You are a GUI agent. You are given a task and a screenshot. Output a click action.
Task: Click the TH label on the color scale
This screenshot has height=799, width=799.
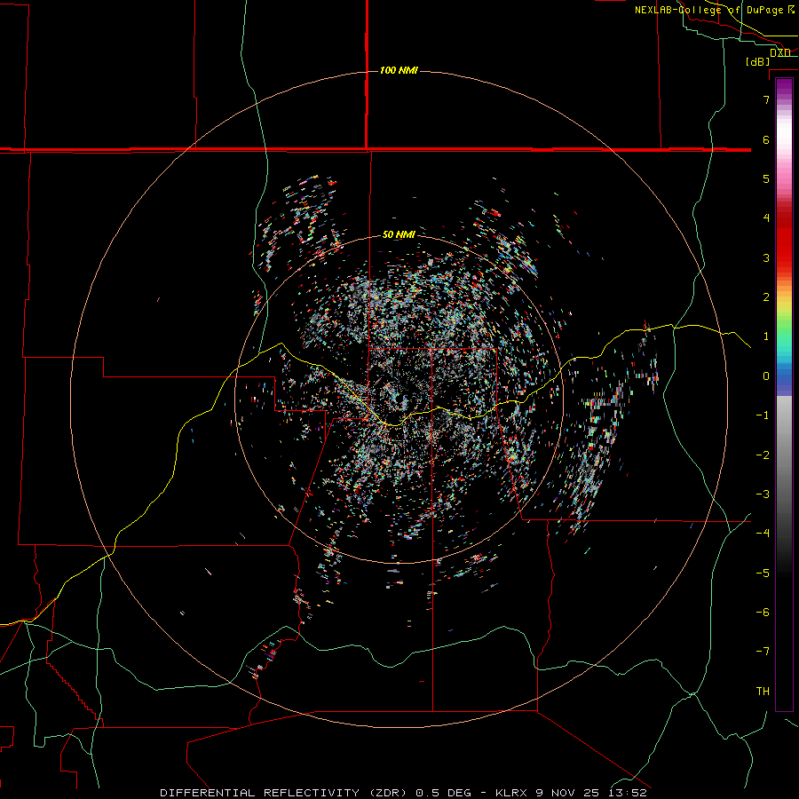pyautogui.click(x=763, y=692)
